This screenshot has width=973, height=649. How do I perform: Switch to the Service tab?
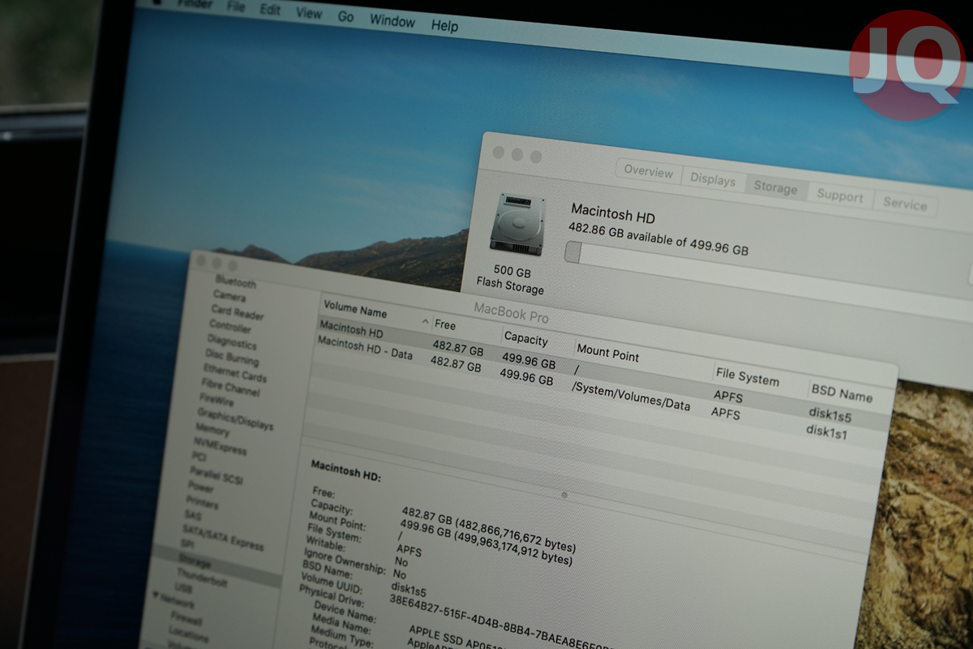(x=905, y=204)
